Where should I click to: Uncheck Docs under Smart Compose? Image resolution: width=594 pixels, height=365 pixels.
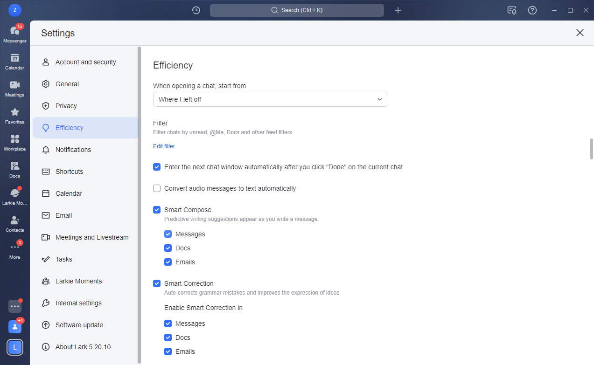point(168,248)
